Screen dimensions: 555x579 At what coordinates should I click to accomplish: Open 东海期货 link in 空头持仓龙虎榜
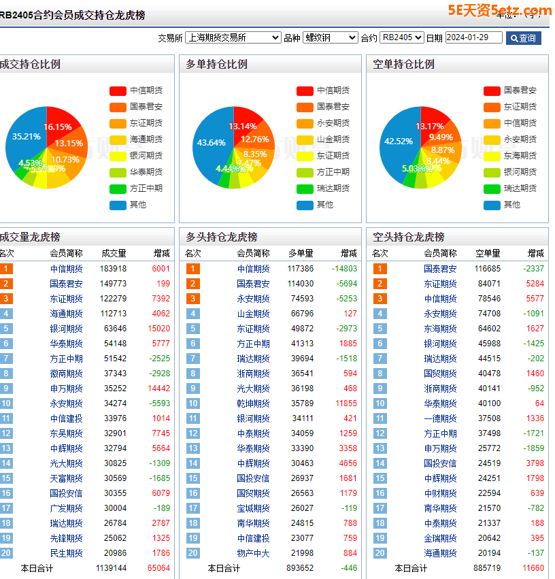click(x=440, y=328)
